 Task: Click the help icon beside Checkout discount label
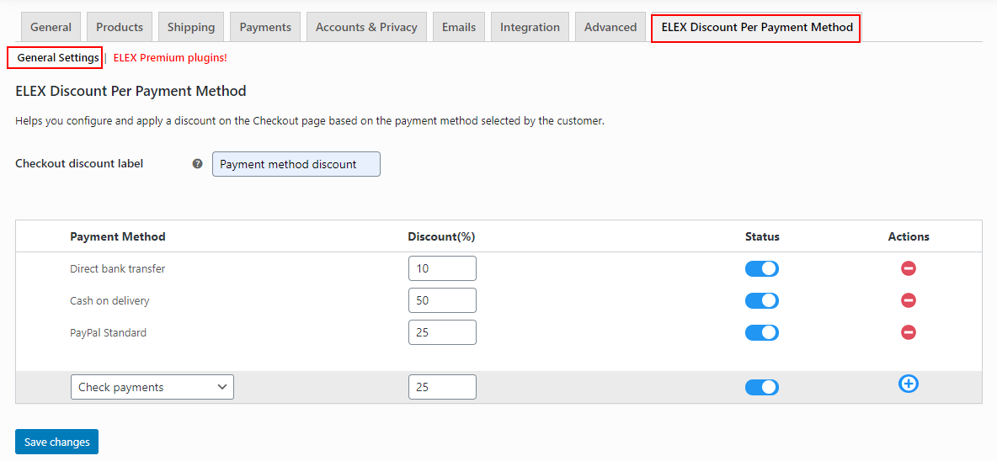pos(197,164)
